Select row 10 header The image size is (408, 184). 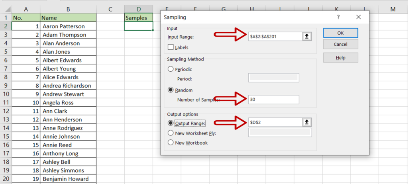(6, 94)
